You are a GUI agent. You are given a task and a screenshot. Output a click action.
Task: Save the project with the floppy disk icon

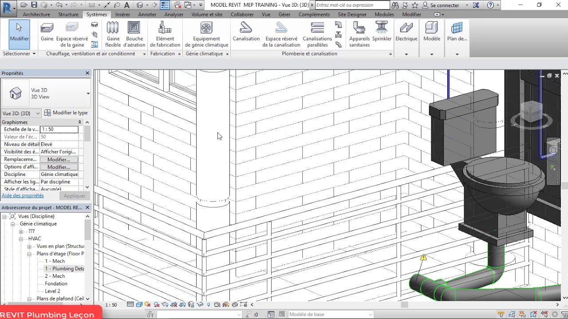coord(34,5)
